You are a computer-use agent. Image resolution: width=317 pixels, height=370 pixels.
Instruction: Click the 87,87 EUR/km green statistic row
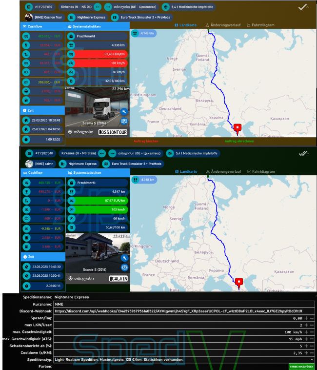coord(98,201)
